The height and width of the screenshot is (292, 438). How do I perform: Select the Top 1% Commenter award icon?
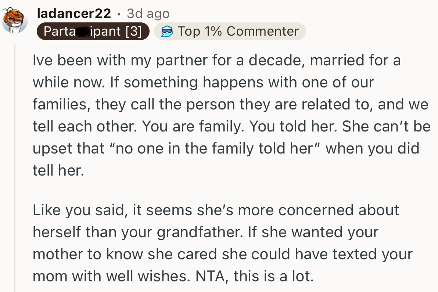[167, 31]
